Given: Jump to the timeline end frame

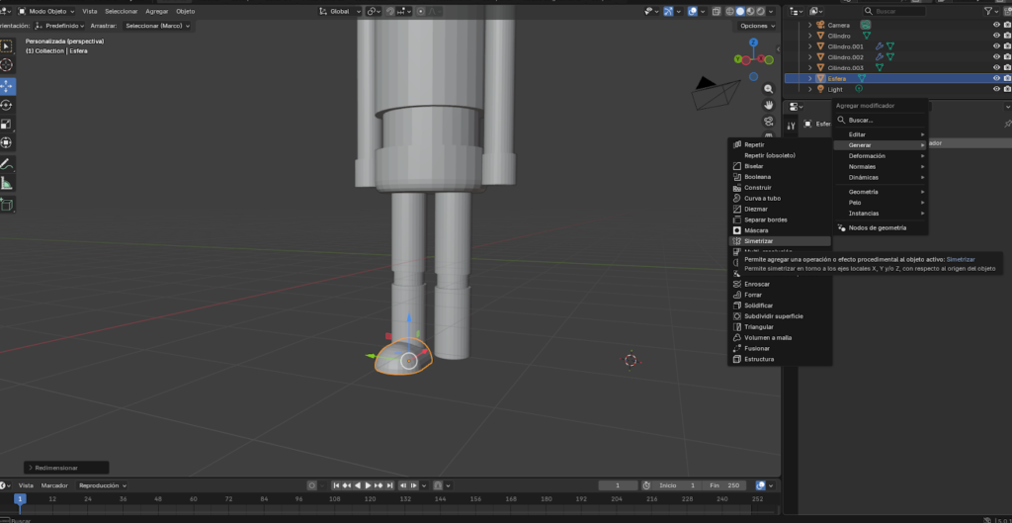Looking at the screenshot, I should click(389, 485).
